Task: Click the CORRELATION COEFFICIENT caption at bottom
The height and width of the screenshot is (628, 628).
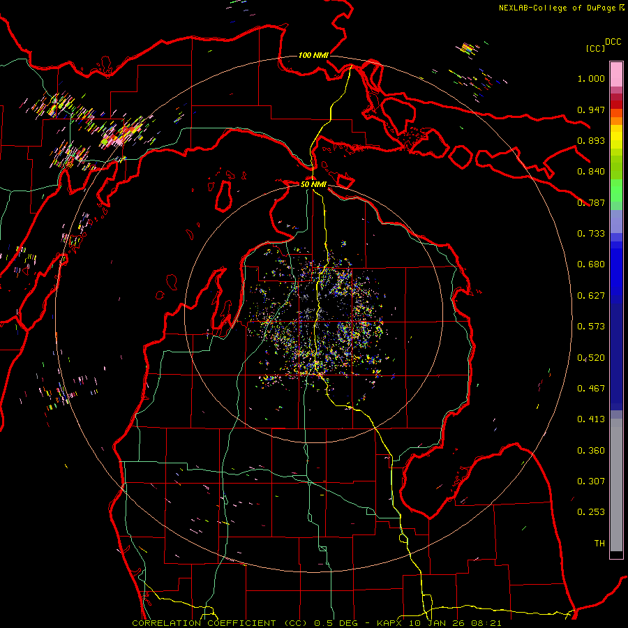Action: pos(316,623)
